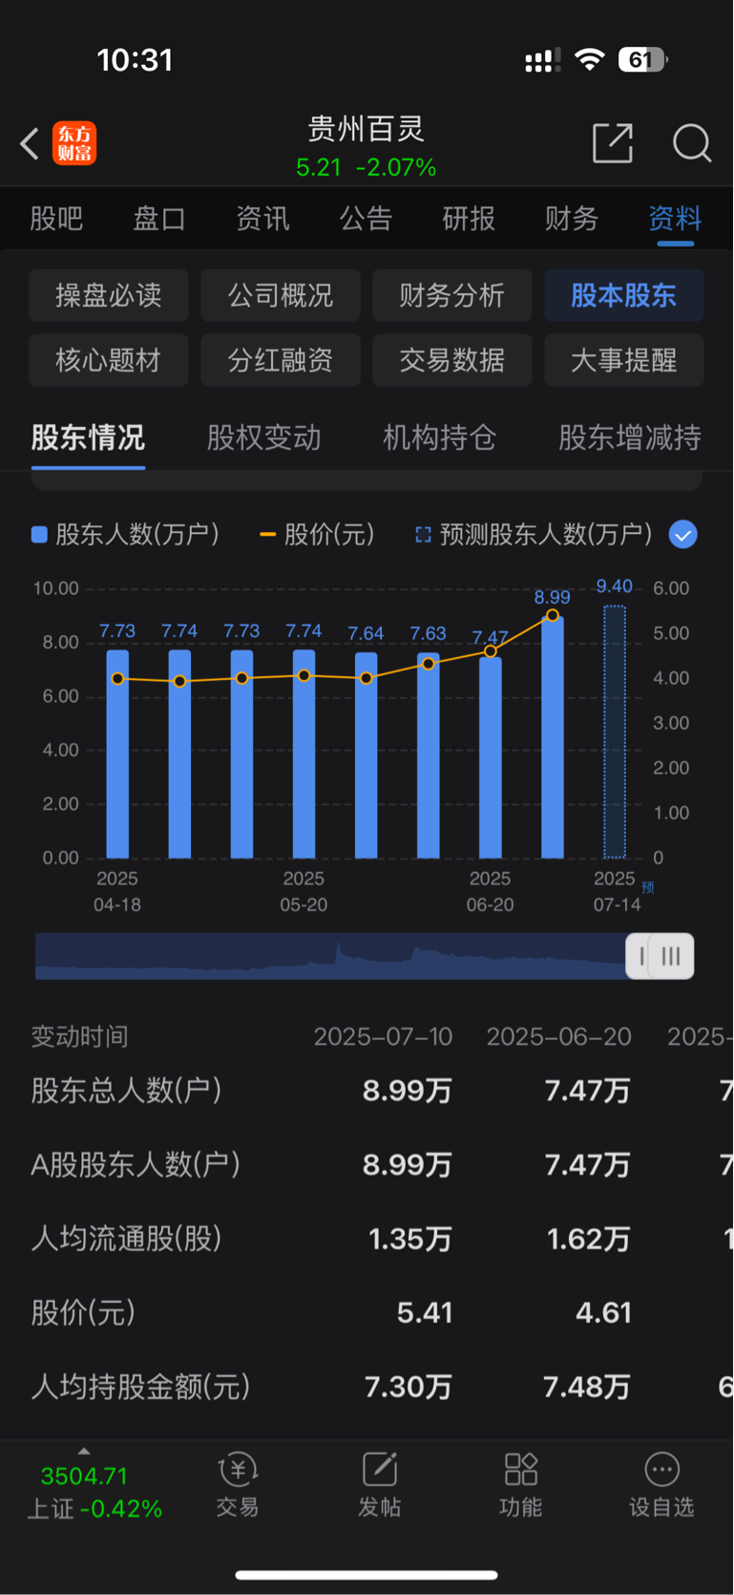Viewport: 734px width, 1595px height.
Task: Tap the 7.47 bar in chart
Action: pyautogui.click(x=491, y=757)
